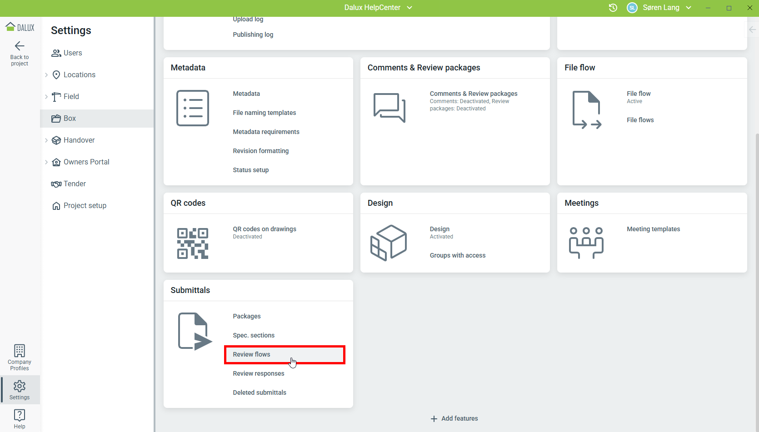Open the Review flows link
759x432 pixels.
pos(252,354)
